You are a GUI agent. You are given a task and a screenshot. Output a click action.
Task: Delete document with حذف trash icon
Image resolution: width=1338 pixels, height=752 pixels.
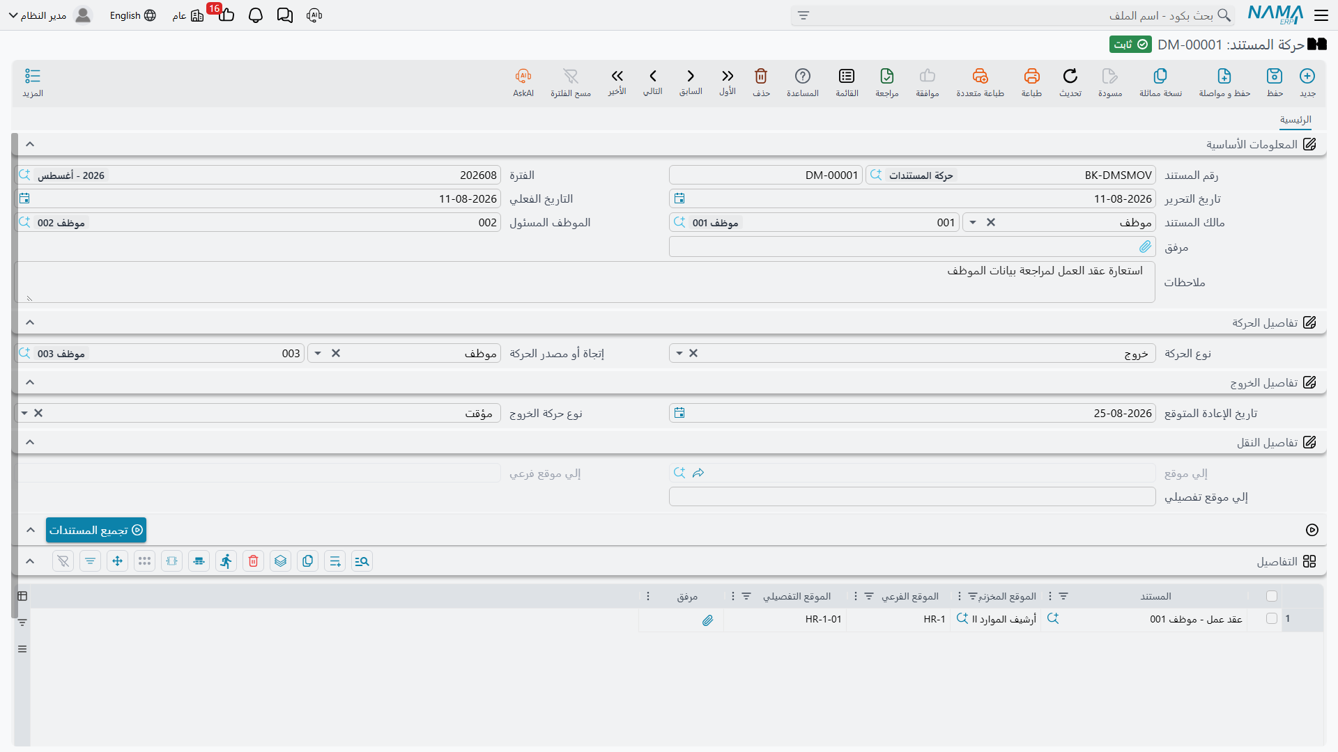761,76
